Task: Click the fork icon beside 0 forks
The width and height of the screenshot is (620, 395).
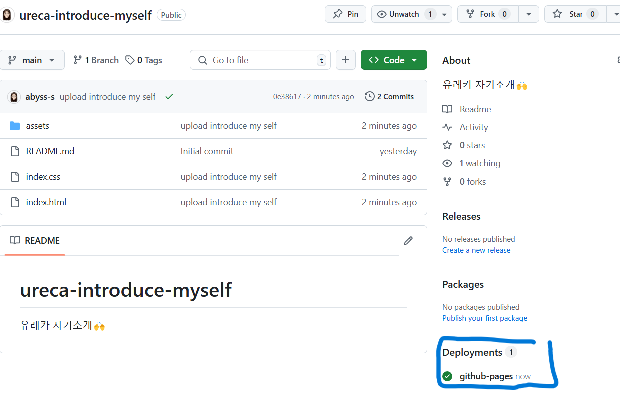Action: pyautogui.click(x=447, y=182)
